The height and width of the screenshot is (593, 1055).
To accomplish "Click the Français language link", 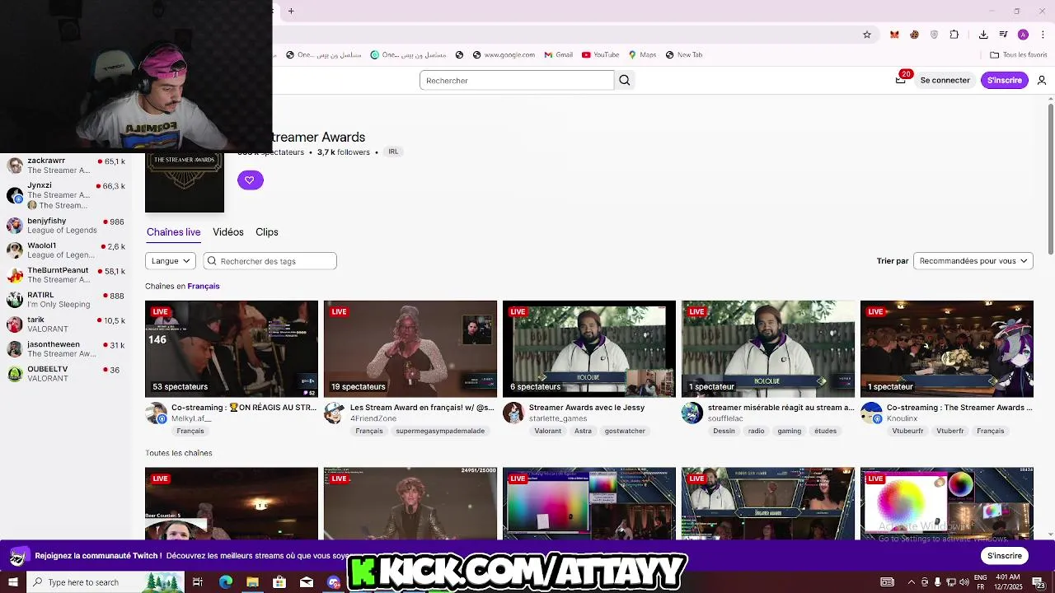I will click(204, 286).
